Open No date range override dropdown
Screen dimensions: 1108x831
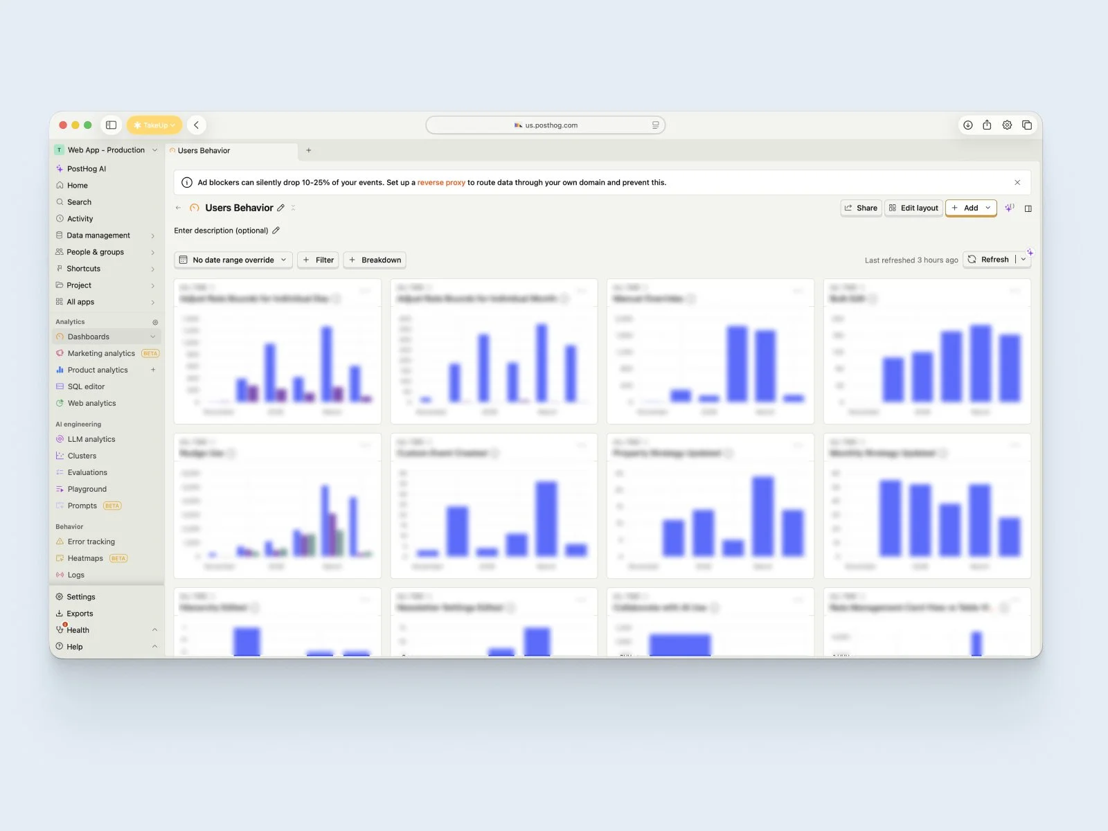click(233, 260)
